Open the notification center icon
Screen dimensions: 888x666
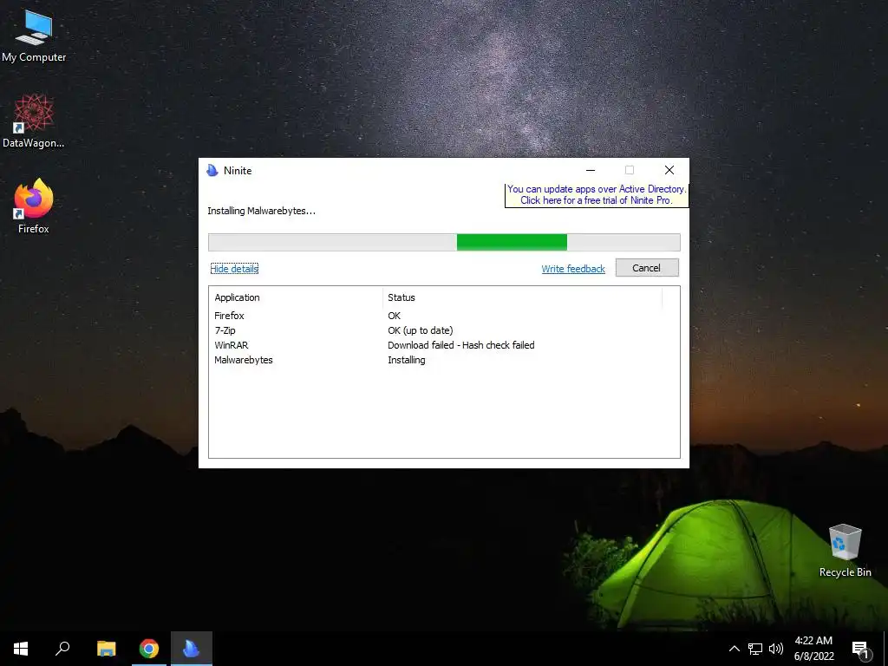[860, 650]
